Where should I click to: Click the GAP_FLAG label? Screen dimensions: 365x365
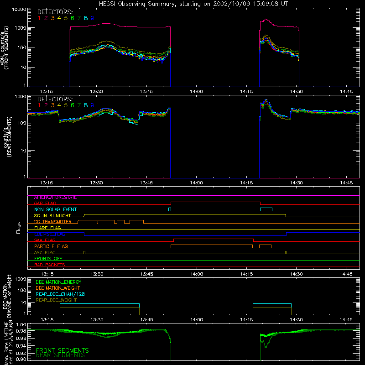(x=45, y=203)
